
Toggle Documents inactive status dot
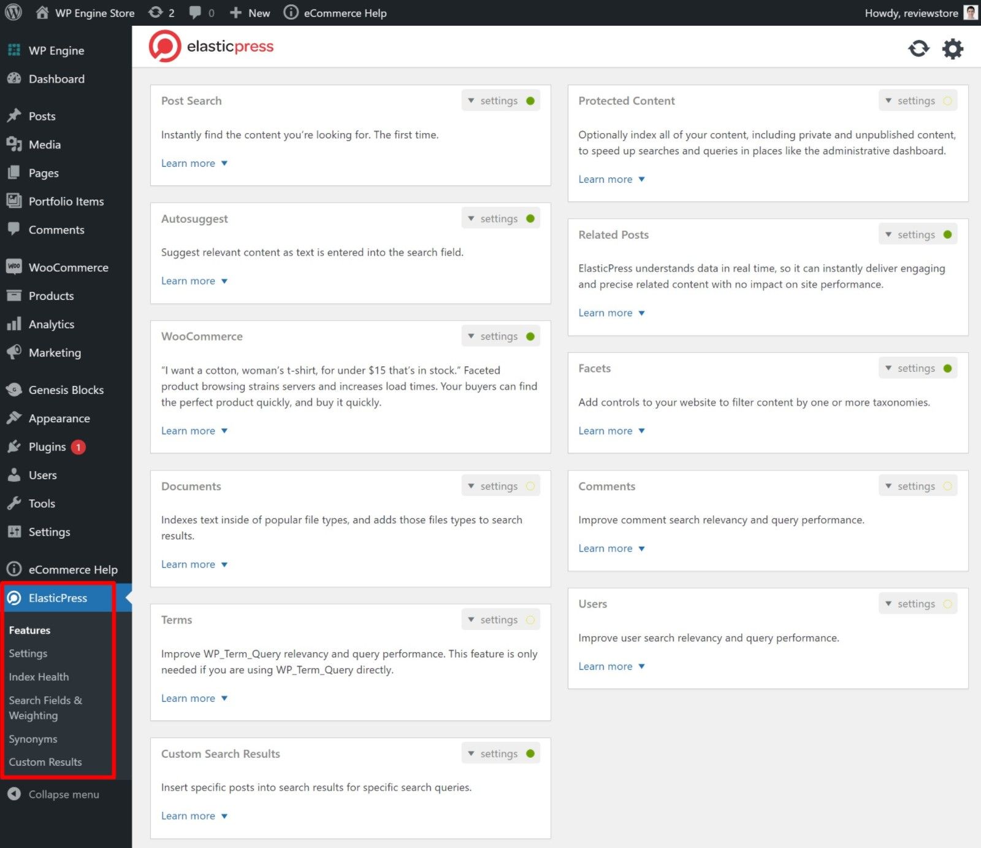tap(530, 486)
